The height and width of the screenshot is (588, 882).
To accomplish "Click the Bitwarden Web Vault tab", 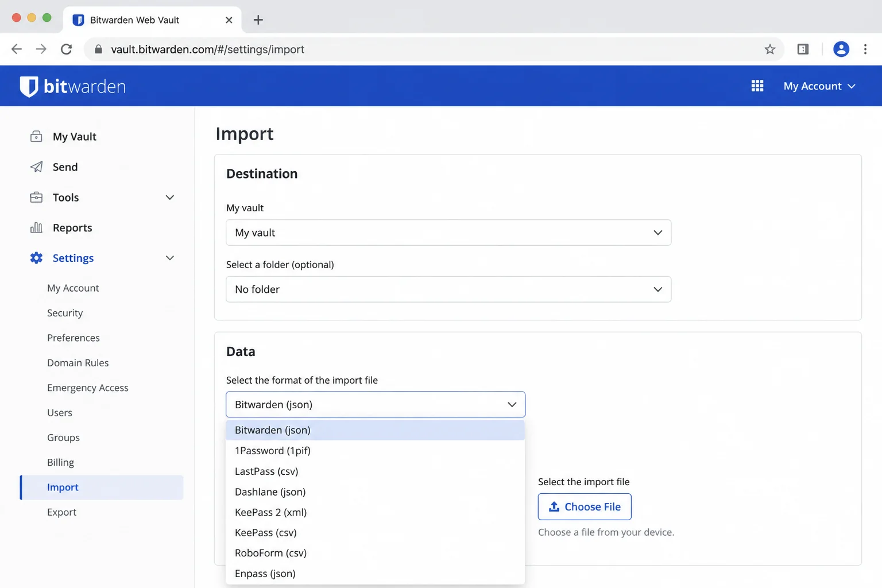I will (152, 20).
